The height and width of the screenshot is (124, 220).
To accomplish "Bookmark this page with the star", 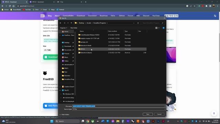I will (195, 6).
